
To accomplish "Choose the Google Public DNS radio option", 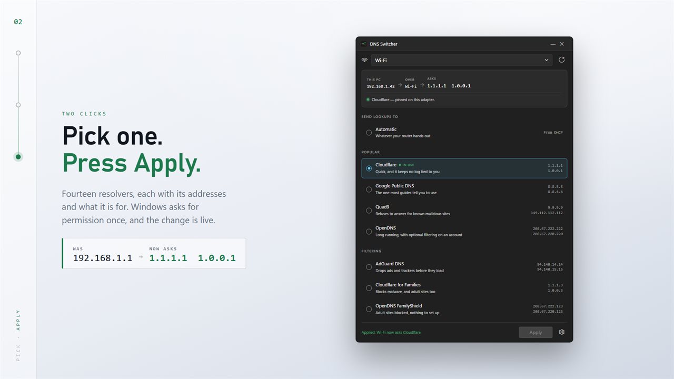I will [369, 189].
